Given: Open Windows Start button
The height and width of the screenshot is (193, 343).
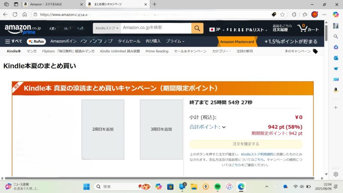Looking at the screenshot, I should pos(86,187).
